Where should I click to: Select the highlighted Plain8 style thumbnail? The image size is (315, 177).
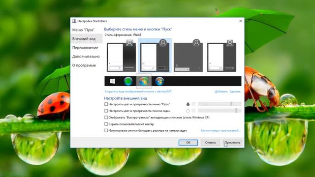155,56
